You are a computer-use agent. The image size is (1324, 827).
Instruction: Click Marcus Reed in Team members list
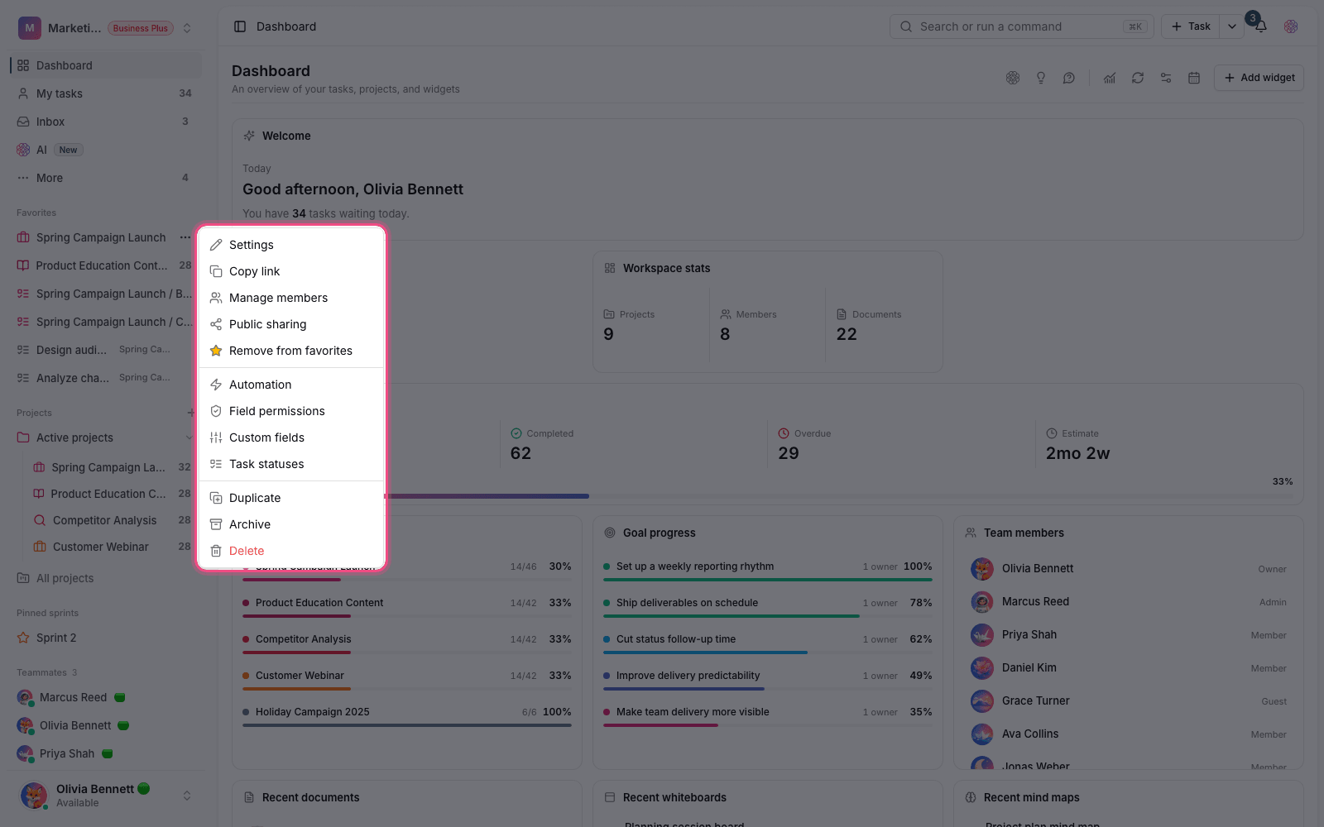[x=1129, y=602]
